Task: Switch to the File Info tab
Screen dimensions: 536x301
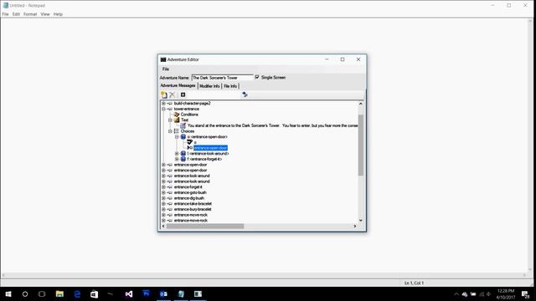Action: (x=230, y=86)
